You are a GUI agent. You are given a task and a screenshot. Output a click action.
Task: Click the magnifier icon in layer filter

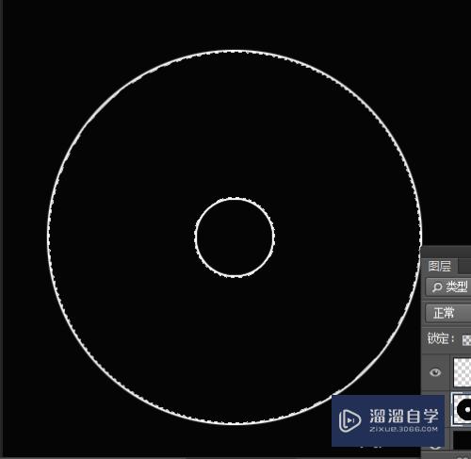point(437,287)
